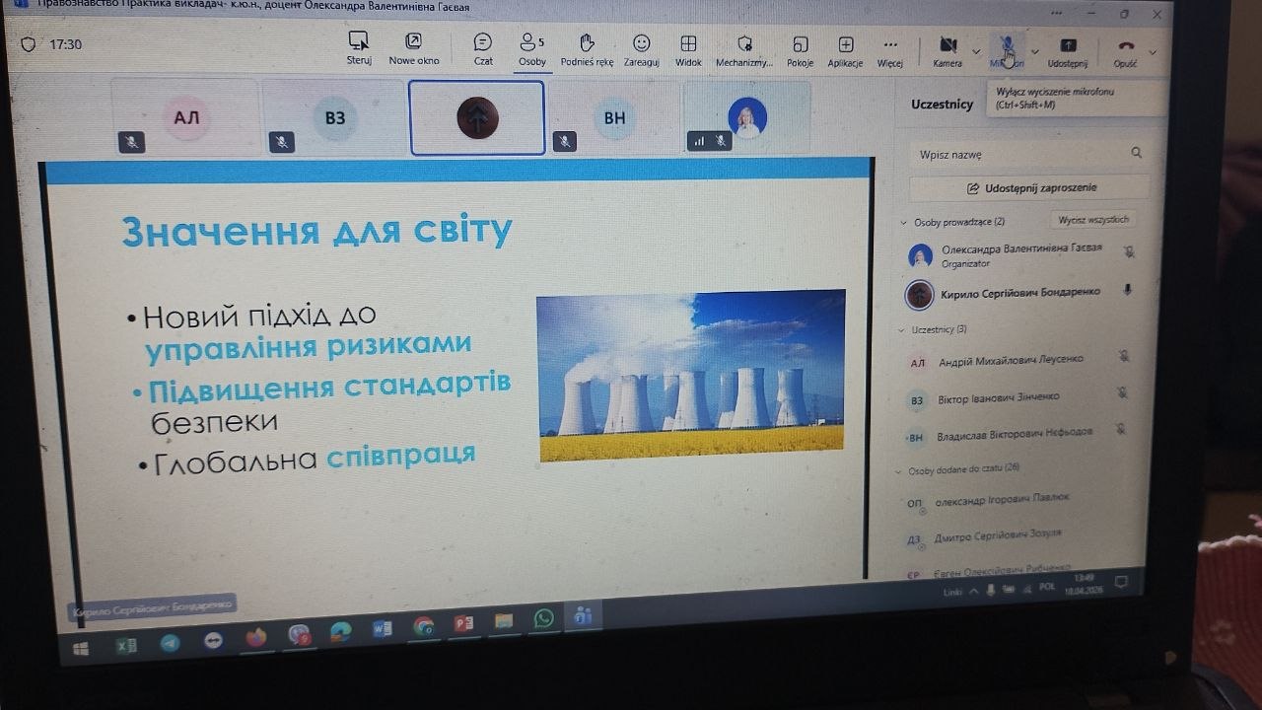Viewport: 1262px width, 710px height.
Task: Open the Więcej more options menu
Action: pyautogui.click(x=889, y=45)
